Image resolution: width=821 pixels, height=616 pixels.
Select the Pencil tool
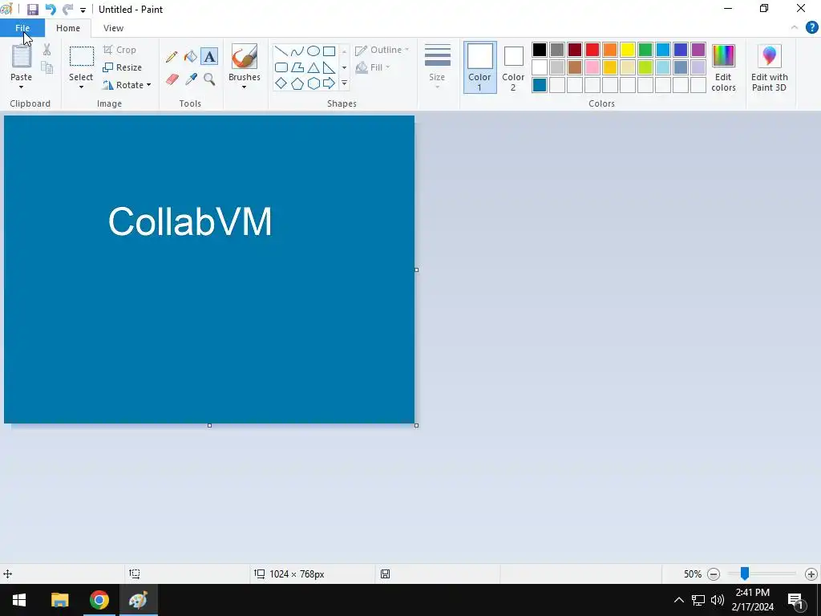point(172,57)
